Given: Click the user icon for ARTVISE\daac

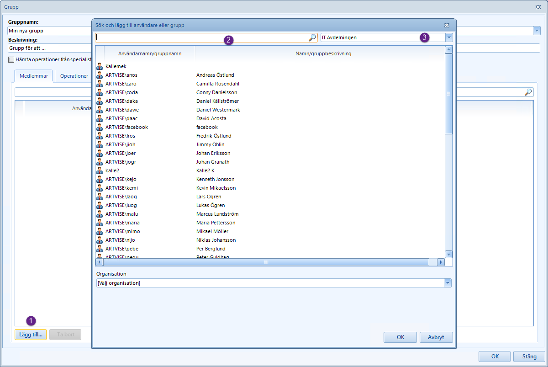Looking at the screenshot, I should point(100,119).
